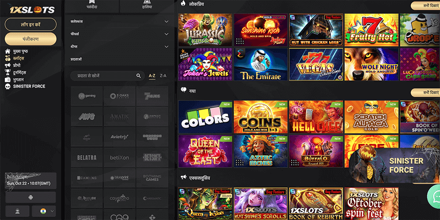
Task: Launch the Fruity Hot game
Action: [x=371, y=30]
